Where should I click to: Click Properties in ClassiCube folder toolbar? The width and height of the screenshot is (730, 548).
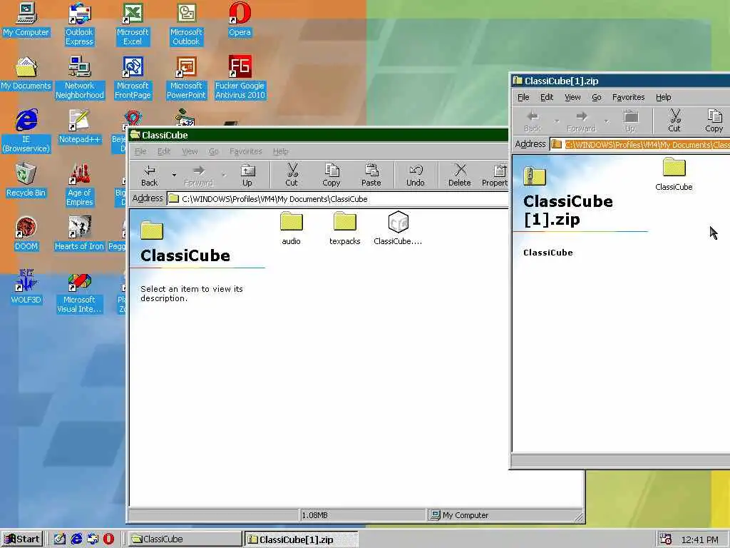tap(495, 176)
